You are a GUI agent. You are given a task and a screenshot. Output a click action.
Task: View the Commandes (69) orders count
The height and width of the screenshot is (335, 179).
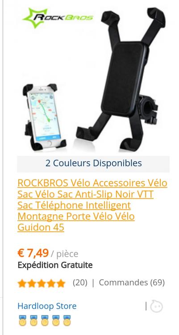pos(132,283)
